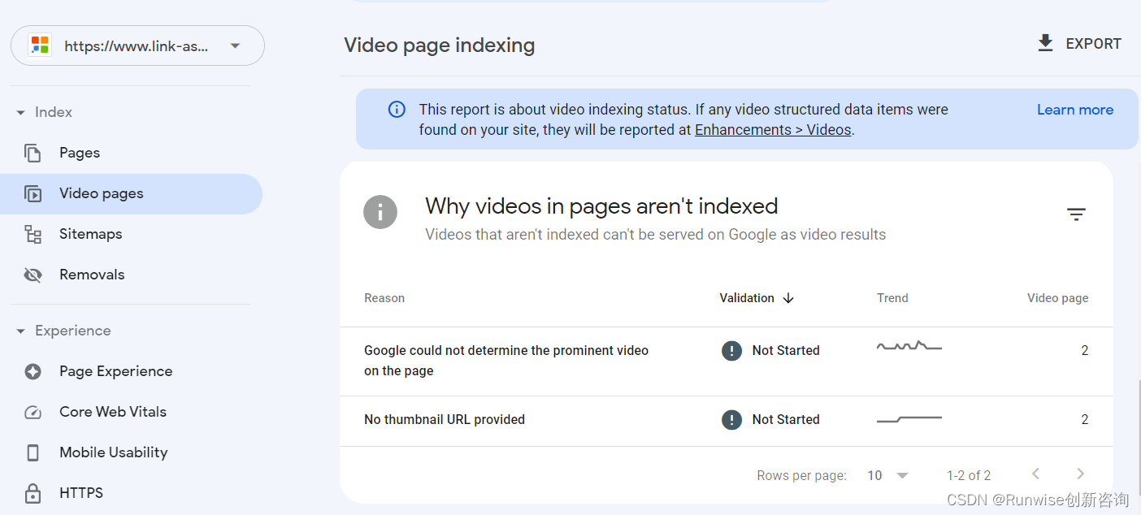Click Not Started in prominent video row
The image size is (1141, 515).
[x=785, y=351]
